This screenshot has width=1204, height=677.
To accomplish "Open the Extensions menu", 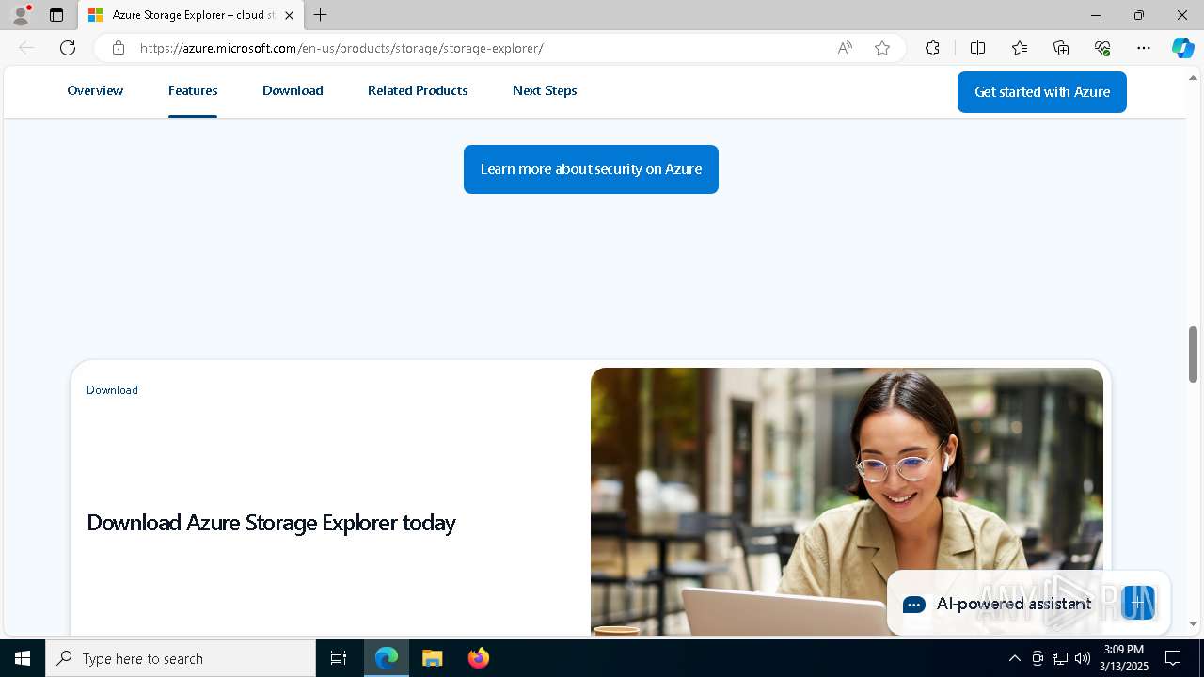I will coord(932,48).
